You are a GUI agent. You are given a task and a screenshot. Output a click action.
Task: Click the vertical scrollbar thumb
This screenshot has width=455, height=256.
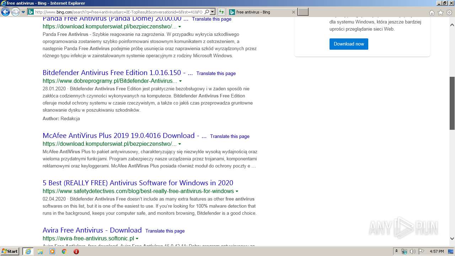tap(452, 103)
